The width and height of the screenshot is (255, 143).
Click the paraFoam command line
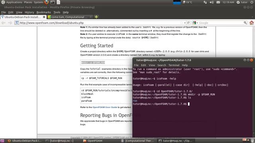tap(86, 101)
